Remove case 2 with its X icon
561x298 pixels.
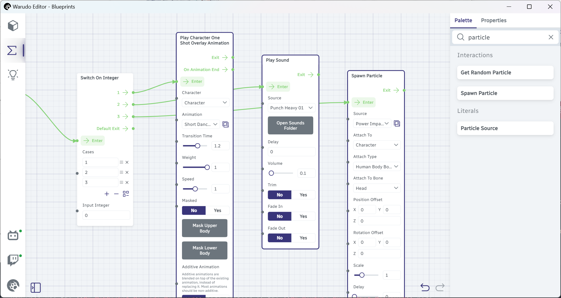pos(127,172)
